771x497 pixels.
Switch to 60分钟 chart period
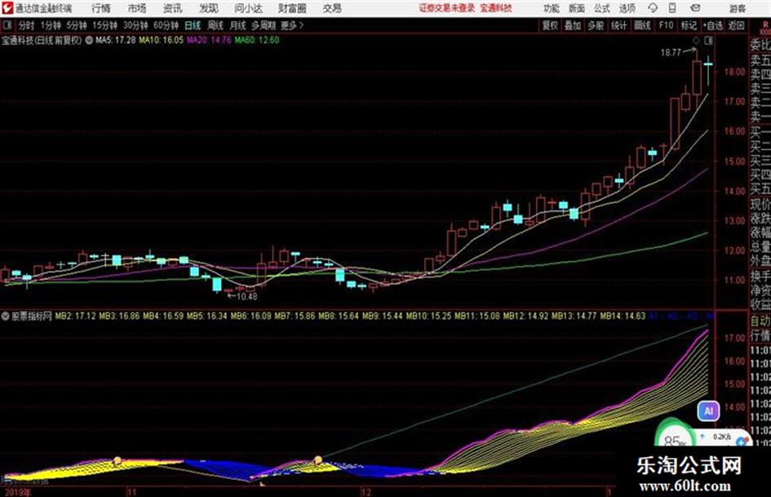coord(166,25)
